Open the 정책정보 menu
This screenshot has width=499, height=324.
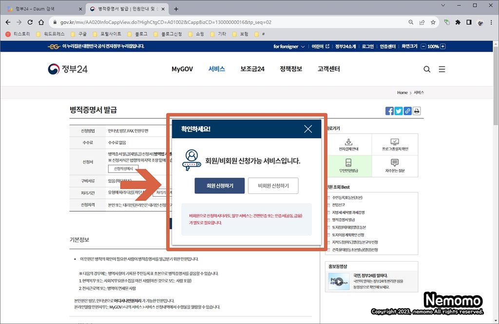(x=291, y=69)
